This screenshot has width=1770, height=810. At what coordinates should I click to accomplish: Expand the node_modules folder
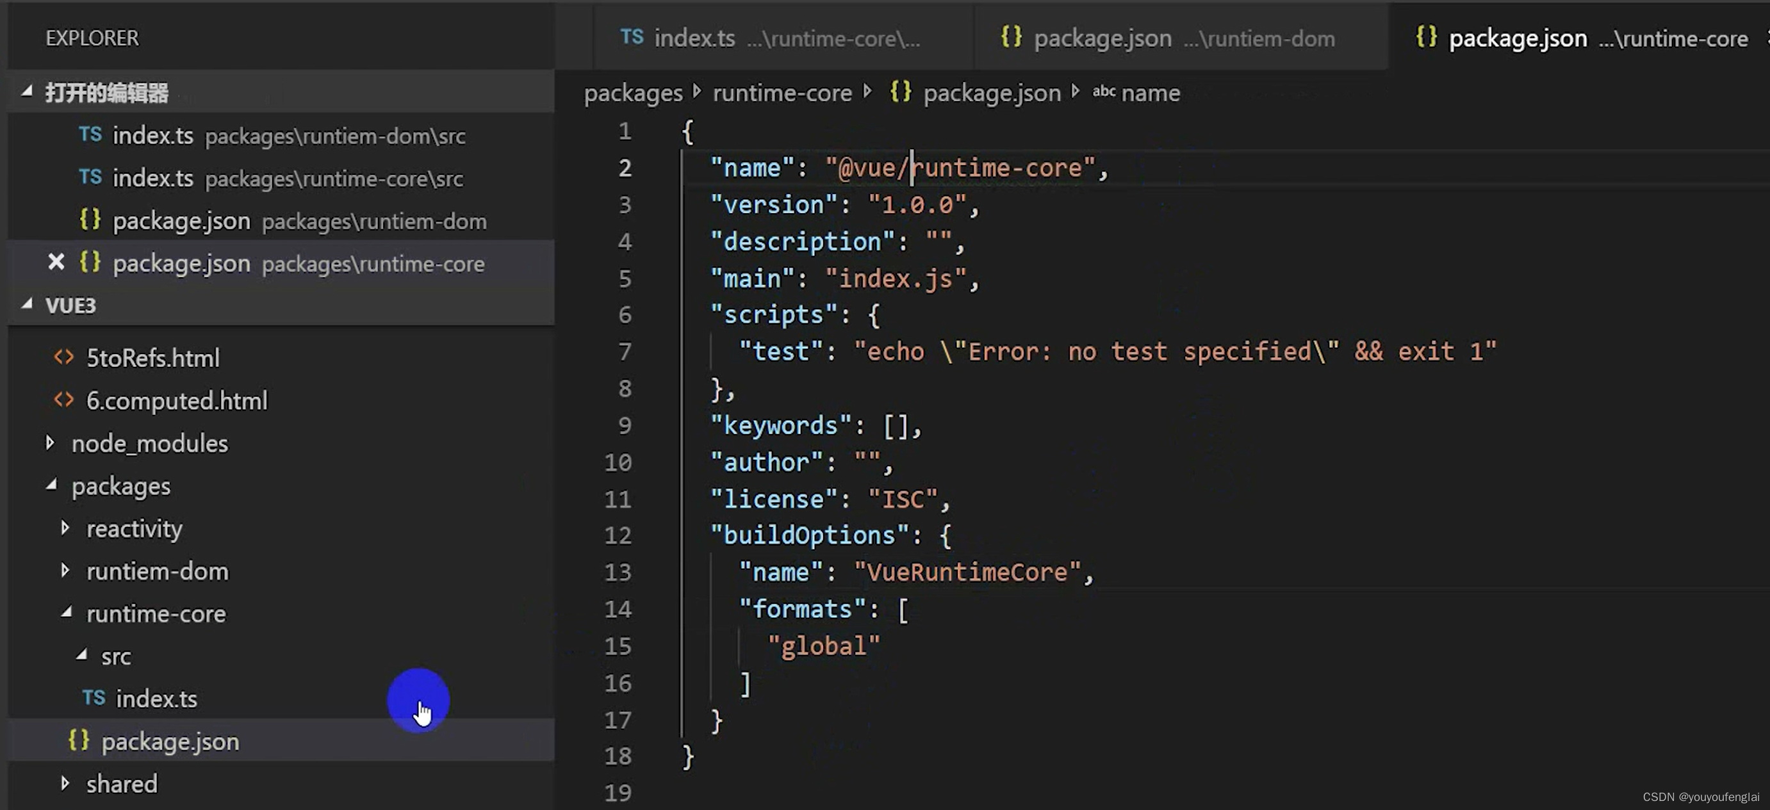tap(50, 443)
